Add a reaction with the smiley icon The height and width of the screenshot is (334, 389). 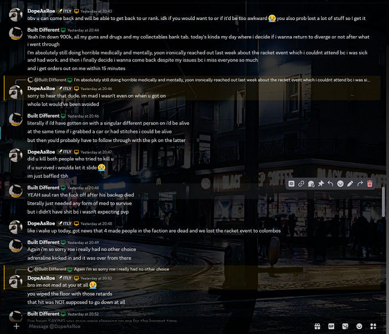coord(340,184)
